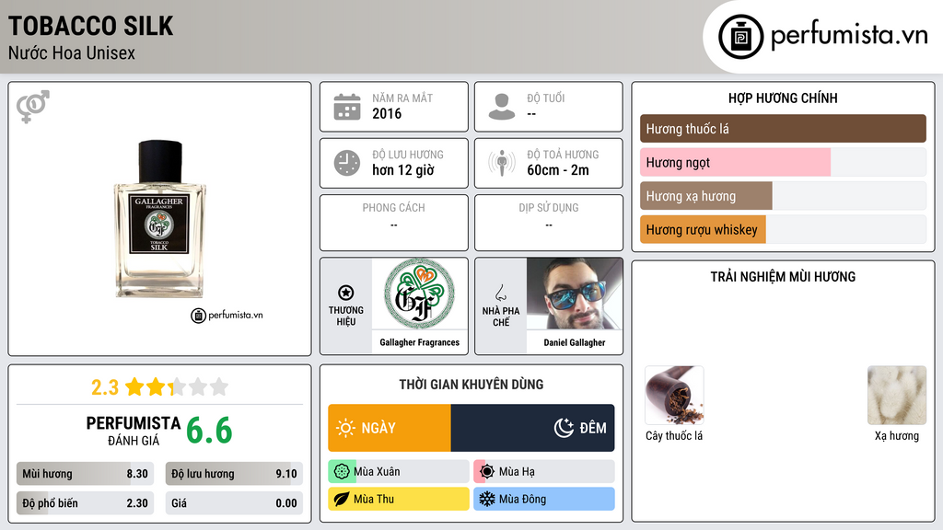This screenshot has width=943, height=530.
Task: Select the orange Ngày daytime segment
Action: click(390, 428)
